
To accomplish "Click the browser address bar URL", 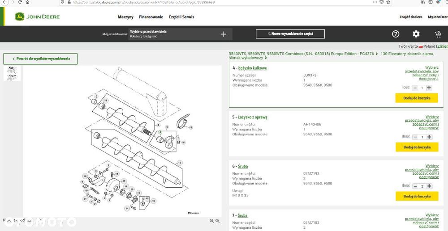I will tap(143, 2).
